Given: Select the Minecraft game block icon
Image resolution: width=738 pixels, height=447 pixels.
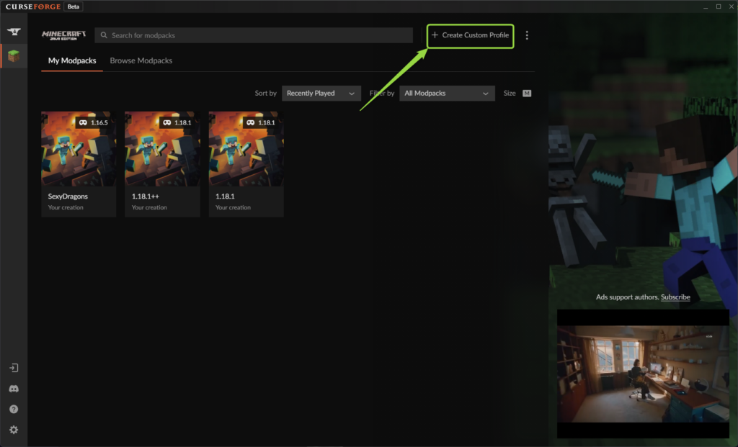Looking at the screenshot, I should point(14,56).
